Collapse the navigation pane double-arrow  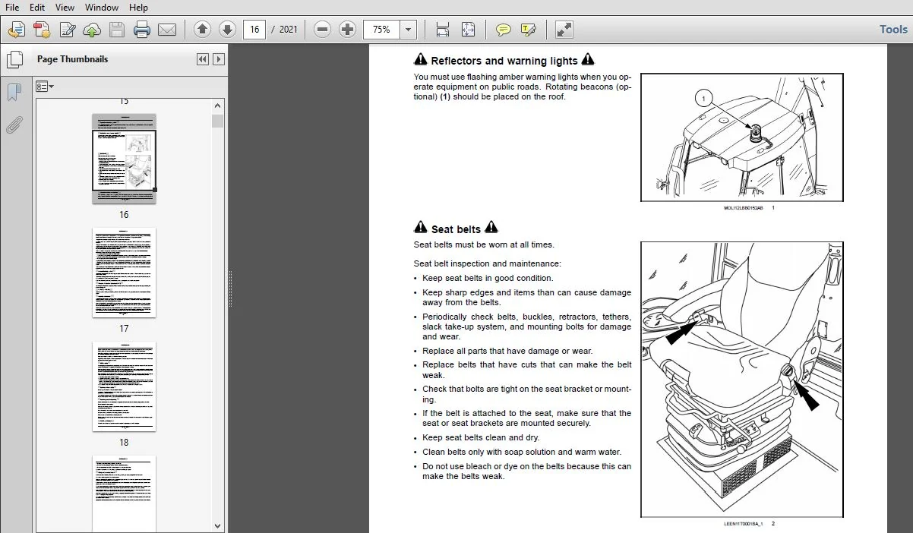click(202, 59)
